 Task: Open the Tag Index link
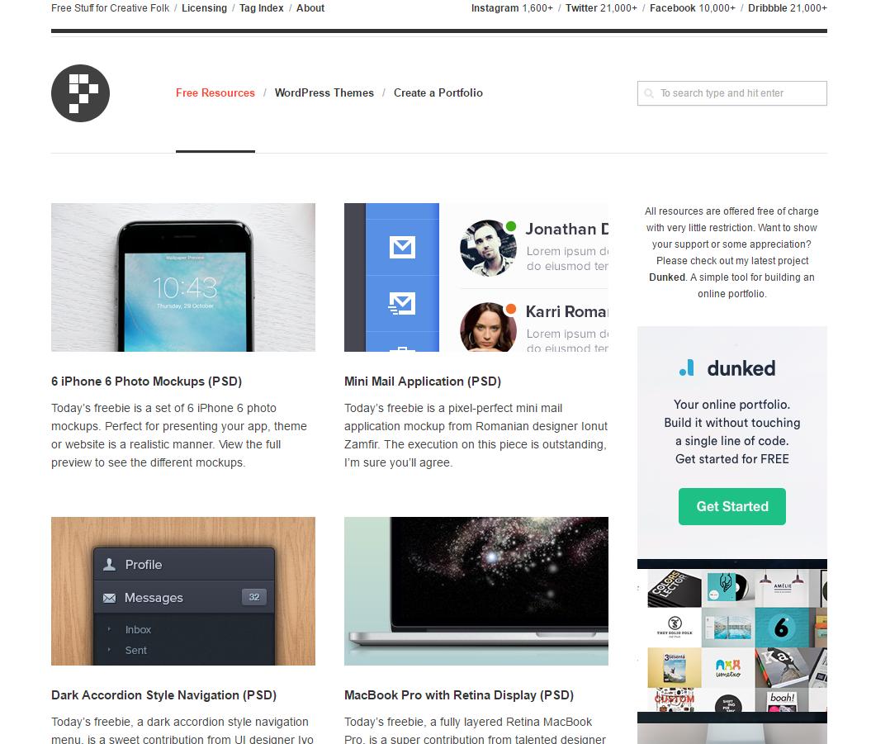tap(262, 8)
